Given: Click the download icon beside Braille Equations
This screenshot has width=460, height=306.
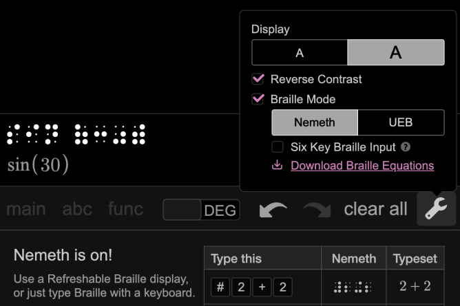Looking at the screenshot, I should [278, 166].
